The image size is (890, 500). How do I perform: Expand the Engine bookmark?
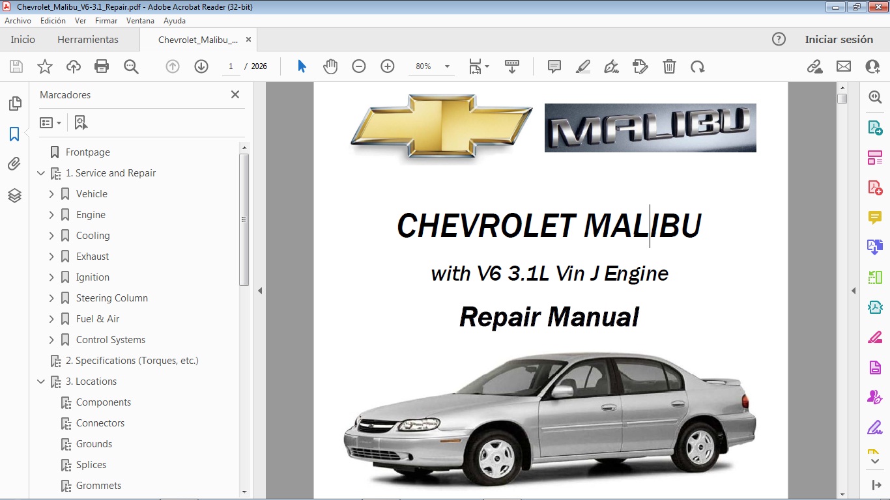(x=51, y=215)
